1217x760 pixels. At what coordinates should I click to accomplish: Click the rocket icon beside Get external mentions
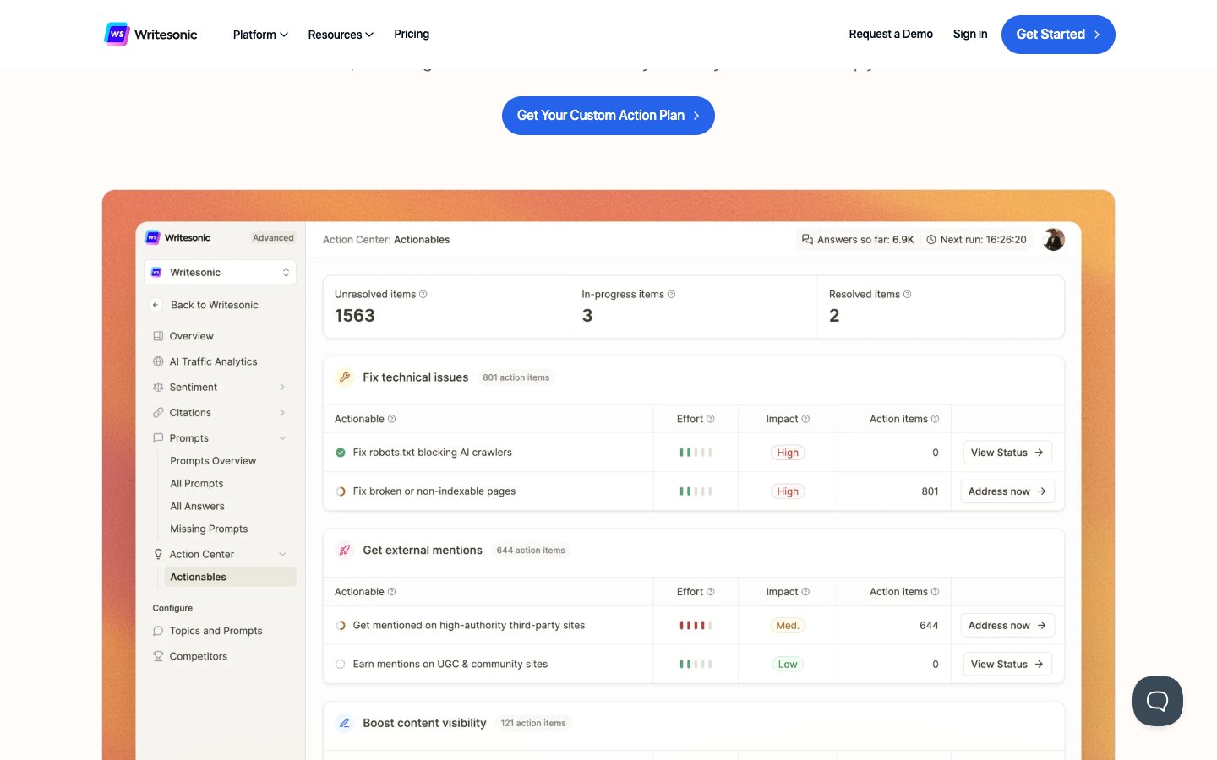345,551
